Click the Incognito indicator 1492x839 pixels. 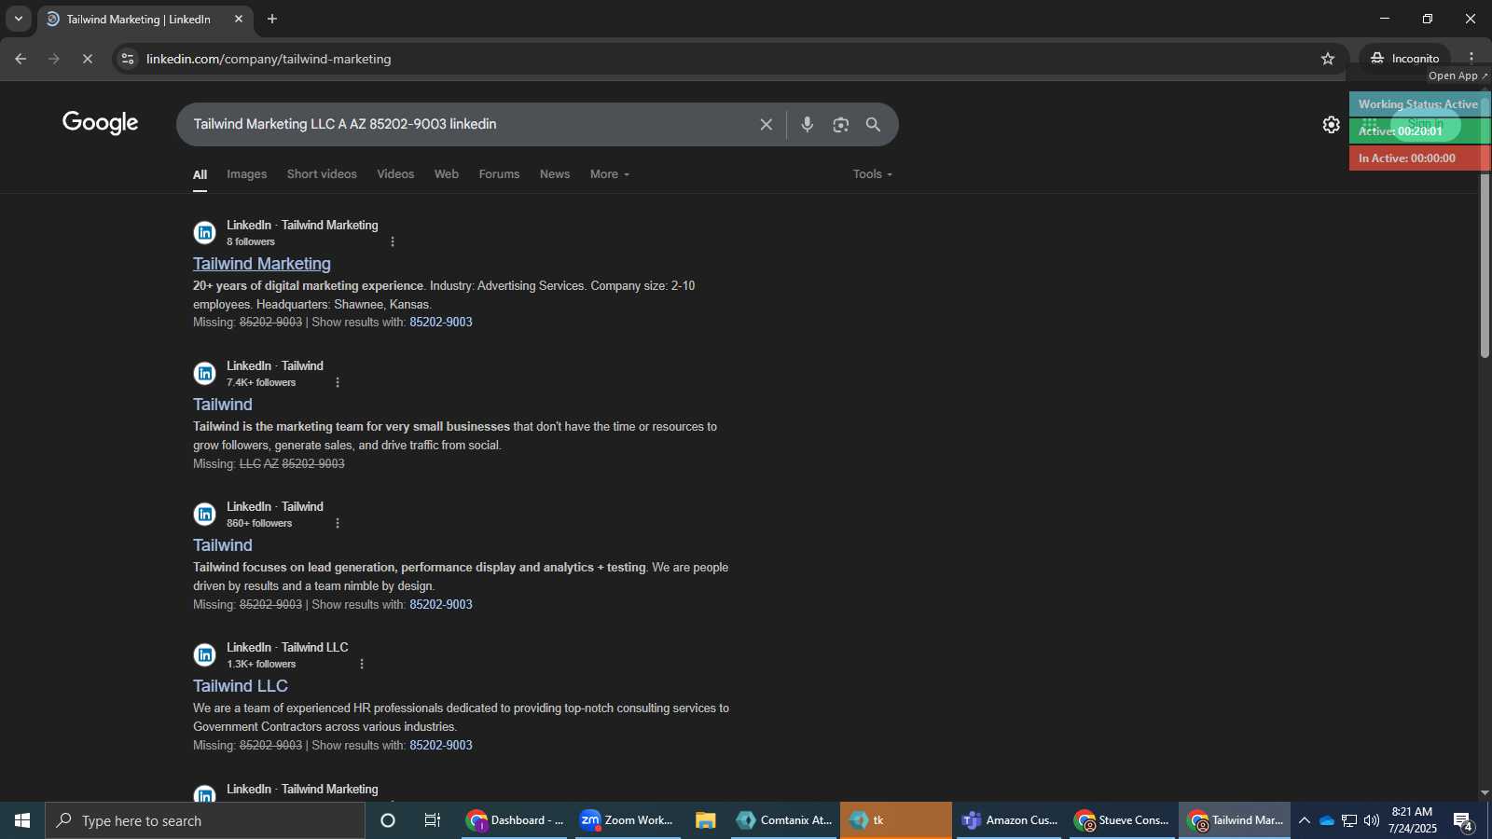pyautogui.click(x=1404, y=58)
